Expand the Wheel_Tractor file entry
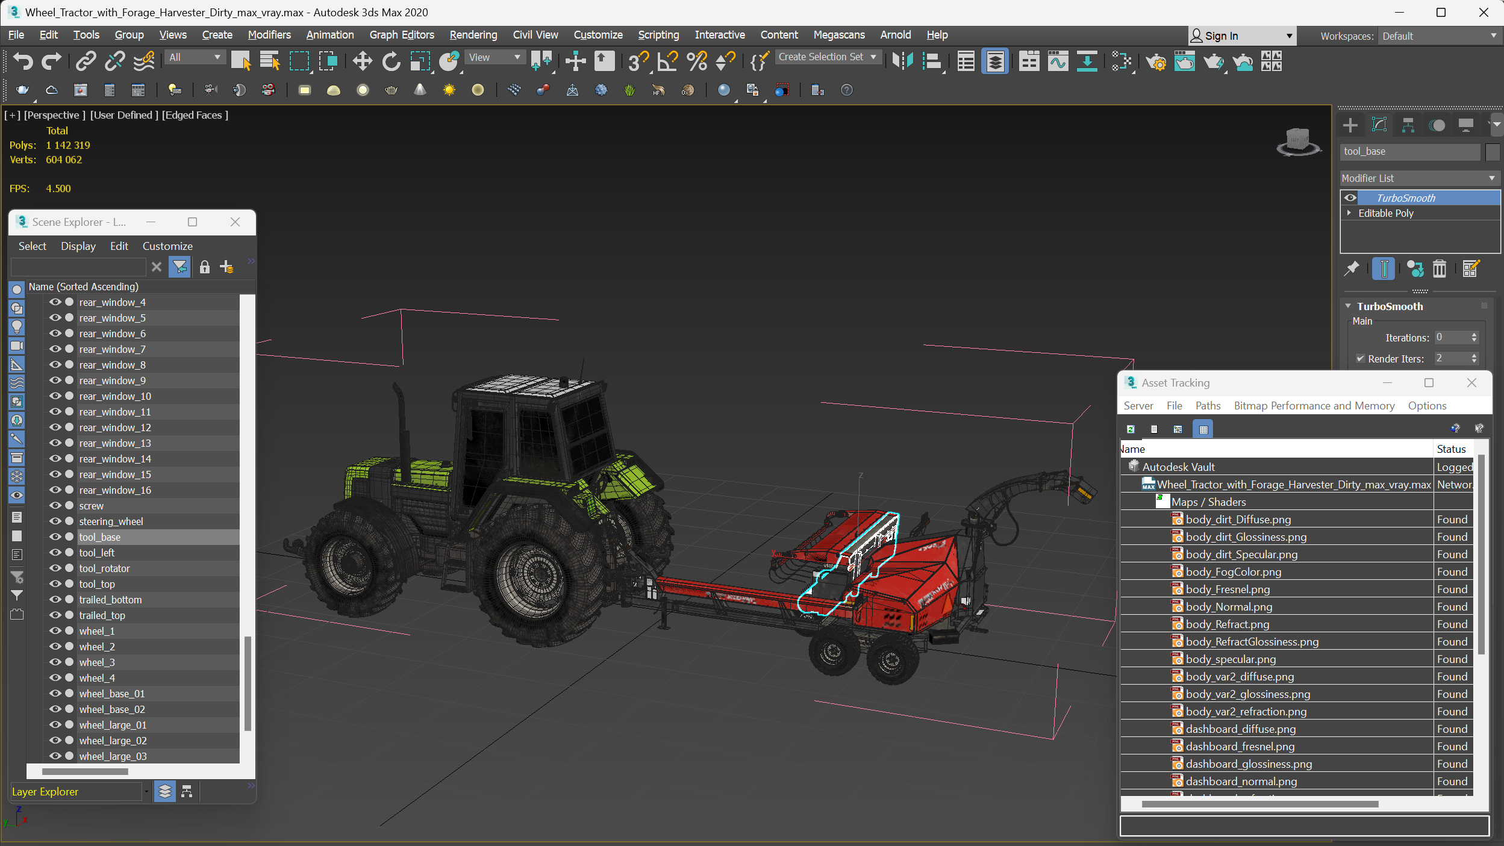The image size is (1504, 846). tap(1144, 484)
